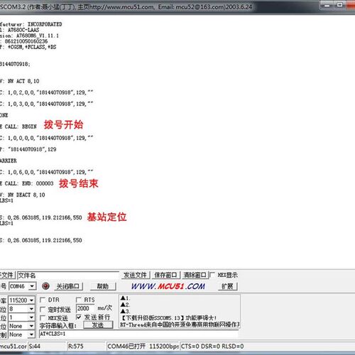
Task: Open the data bits dropdown showing 8
Action: coord(21,309)
